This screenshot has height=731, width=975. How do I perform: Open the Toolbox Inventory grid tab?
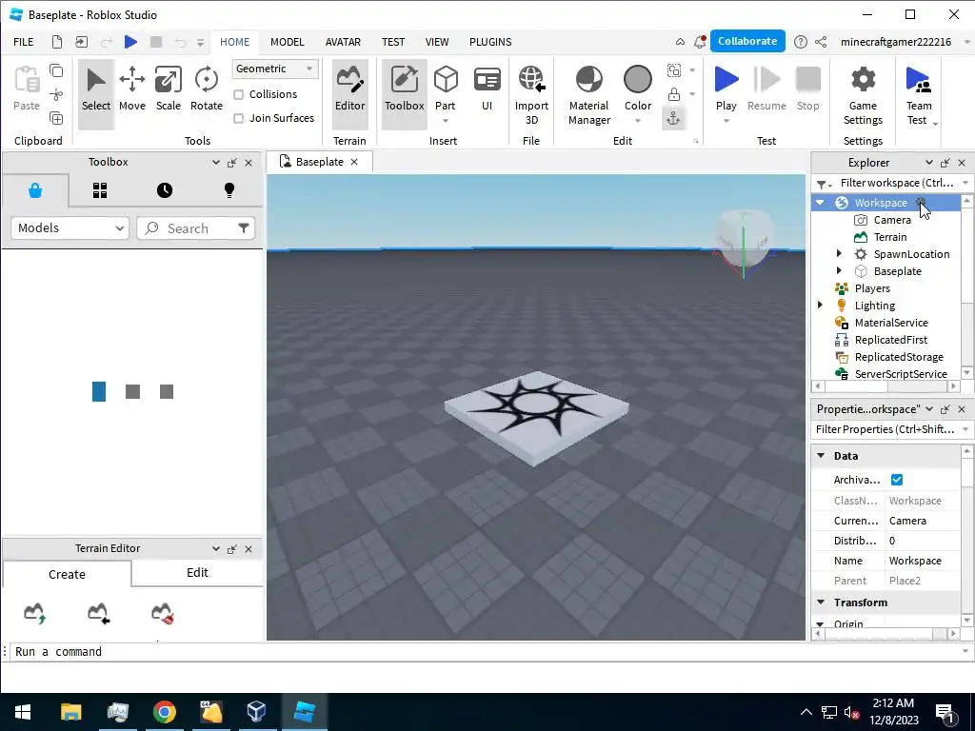pos(99,190)
